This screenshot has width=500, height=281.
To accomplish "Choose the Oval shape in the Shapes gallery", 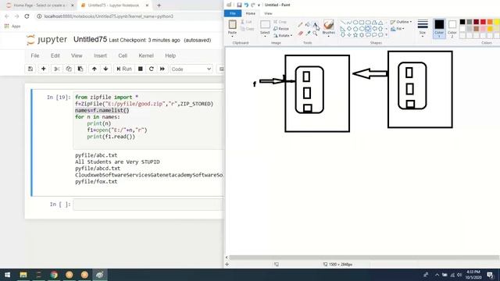I will tap(355, 23).
